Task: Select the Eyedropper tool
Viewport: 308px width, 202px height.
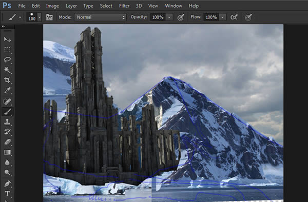Action: point(7,91)
